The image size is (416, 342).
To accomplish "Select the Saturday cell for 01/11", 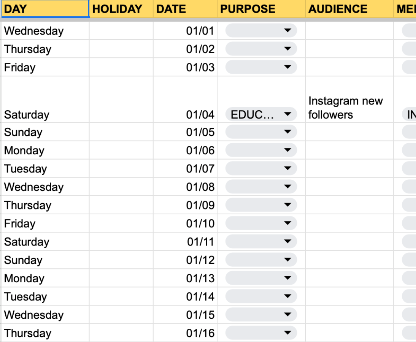I will click(45, 242).
